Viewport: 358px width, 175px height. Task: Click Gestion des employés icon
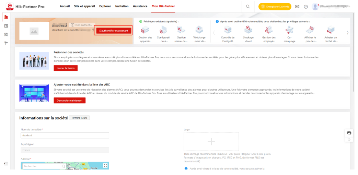(268, 30)
